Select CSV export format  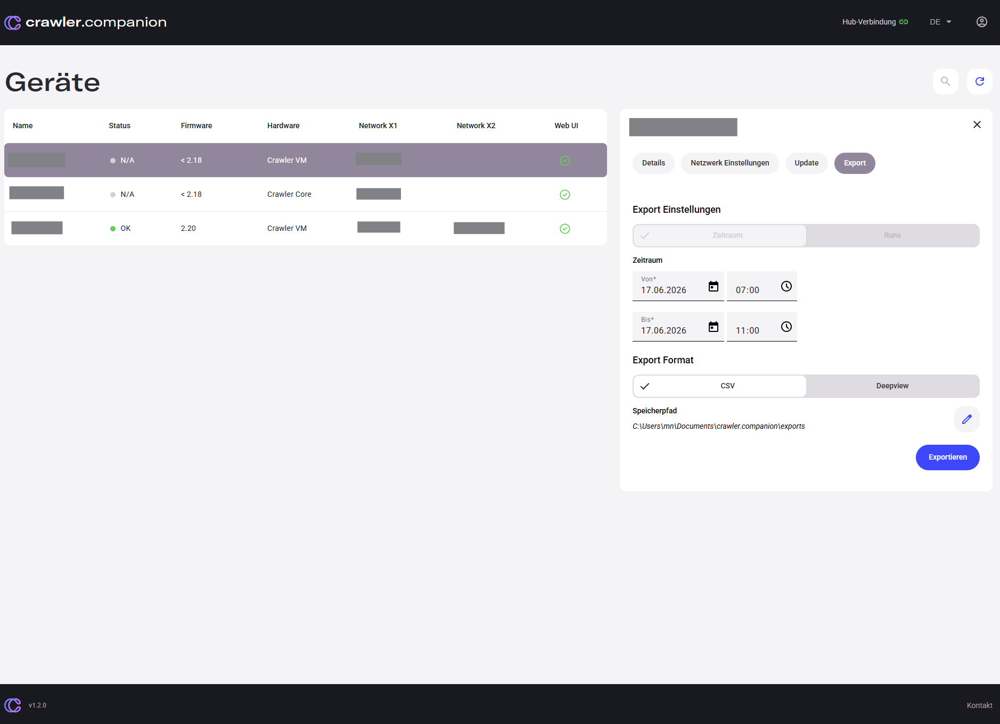coord(719,386)
